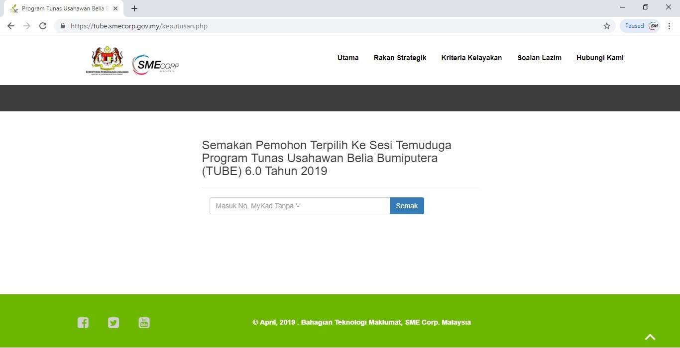Open the Soalan Lazim menu item
The height and width of the screenshot is (348, 680).
coord(540,58)
